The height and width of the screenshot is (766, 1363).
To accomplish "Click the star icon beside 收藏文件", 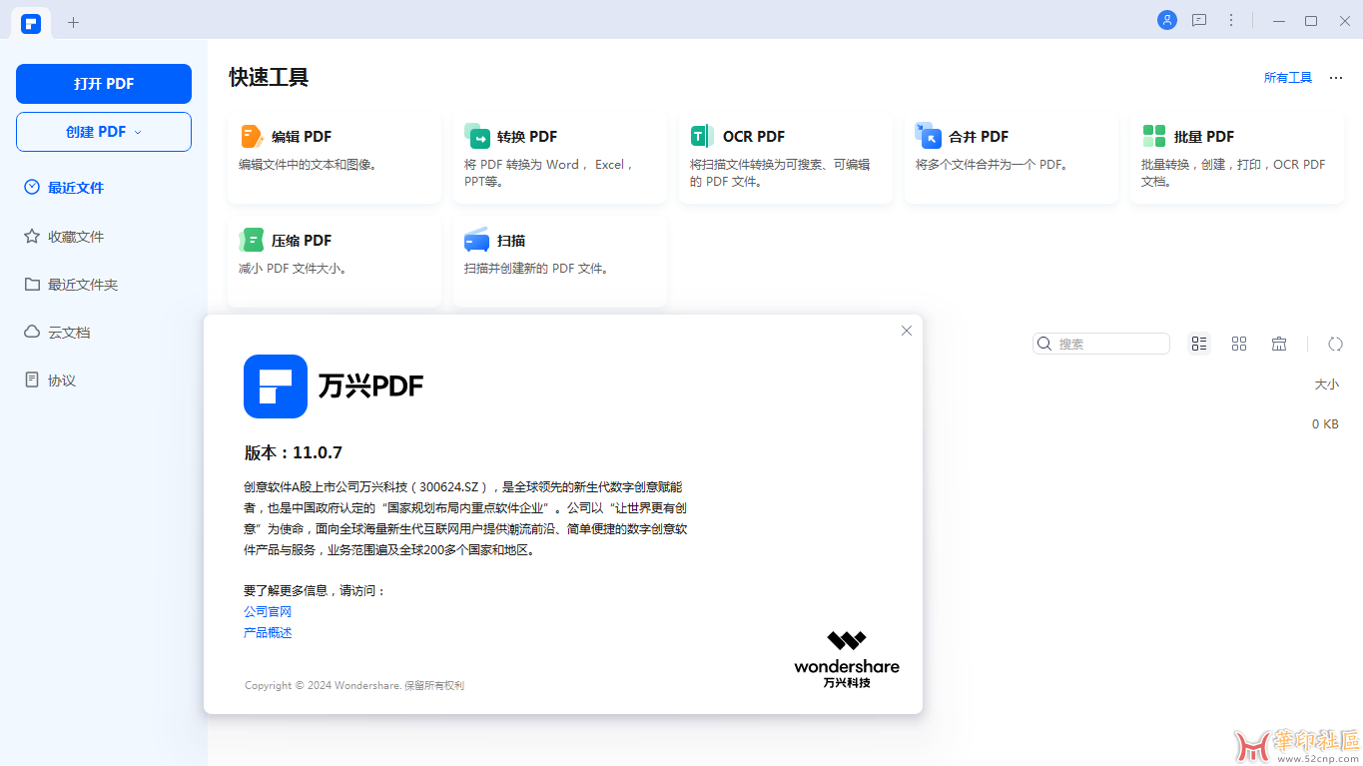I will pos(32,236).
